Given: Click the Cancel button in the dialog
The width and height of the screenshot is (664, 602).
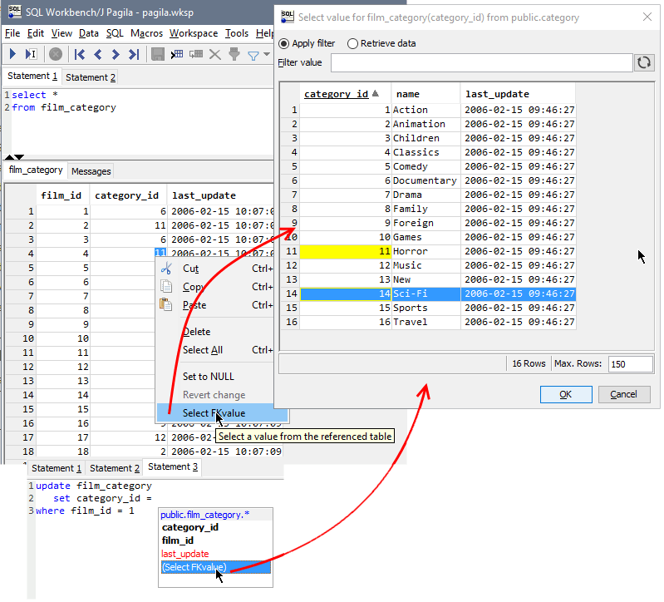Looking at the screenshot, I should tap(624, 394).
